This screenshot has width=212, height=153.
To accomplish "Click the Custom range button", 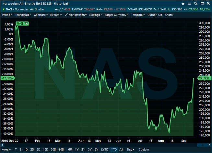I will (x=144, y=149).
